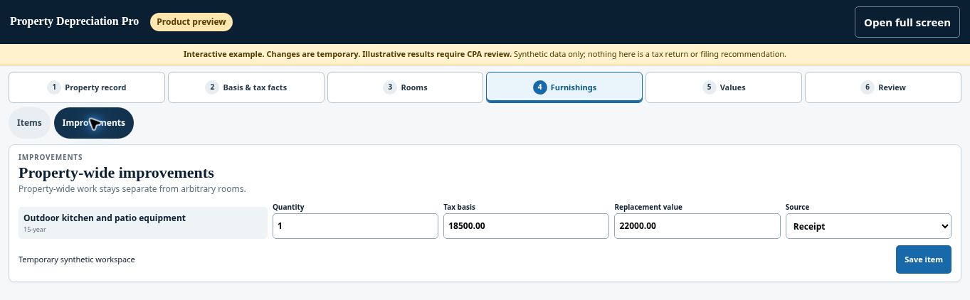Click the Replacement value field label
Screen dimensions: 970x300
tap(648, 207)
